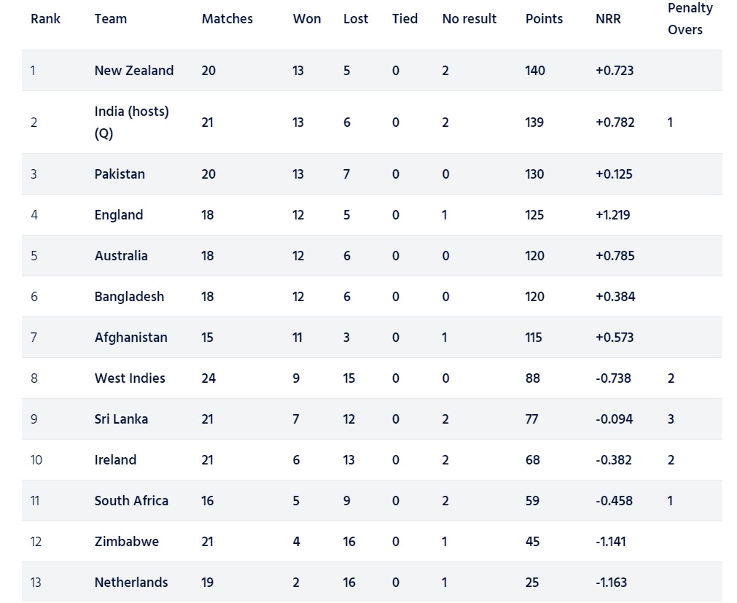Click on the Zimbabwe team name
Image resolution: width=737 pixels, height=603 pixels.
[x=126, y=542]
